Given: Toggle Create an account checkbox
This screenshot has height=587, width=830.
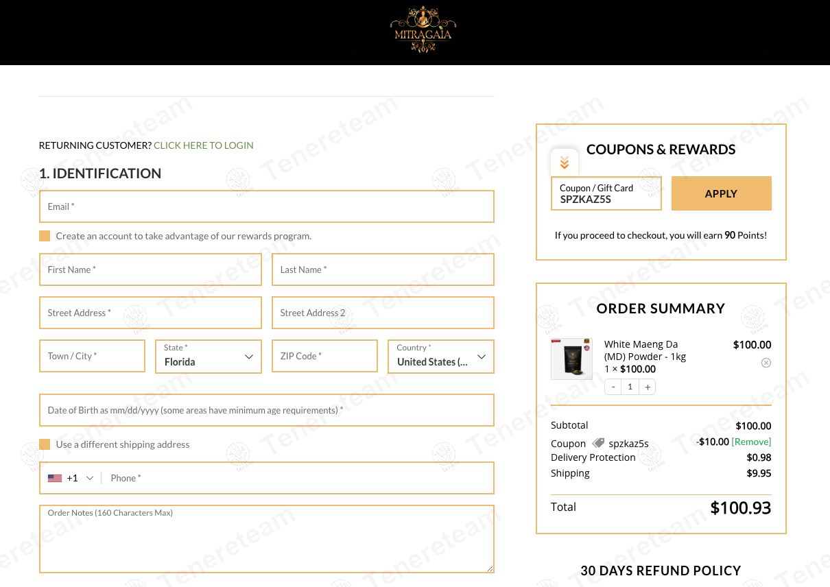Looking at the screenshot, I should (45, 236).
